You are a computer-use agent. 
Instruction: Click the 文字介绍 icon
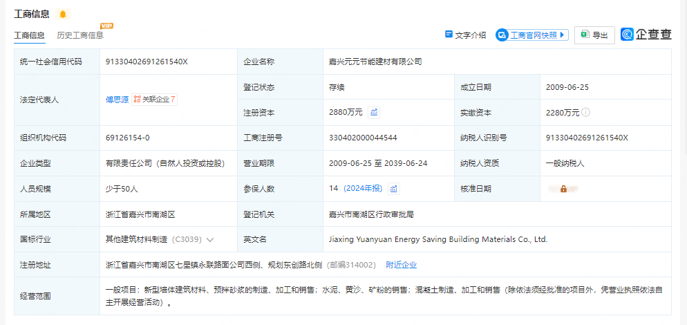coord(449,35)
